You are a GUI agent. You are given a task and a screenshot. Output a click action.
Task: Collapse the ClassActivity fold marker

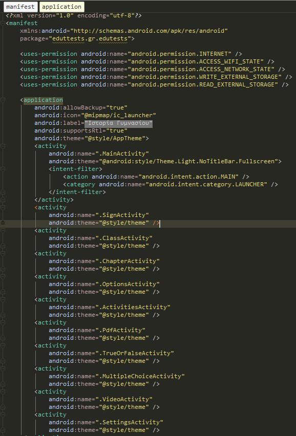pos(3,230)
